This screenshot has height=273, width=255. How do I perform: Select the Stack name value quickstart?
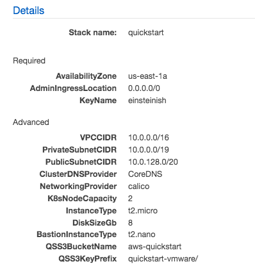pos(146,33)
